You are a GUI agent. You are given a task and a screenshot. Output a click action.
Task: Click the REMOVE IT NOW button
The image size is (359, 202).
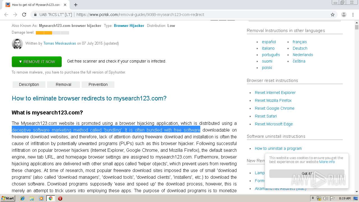click(x=37, y=62)
